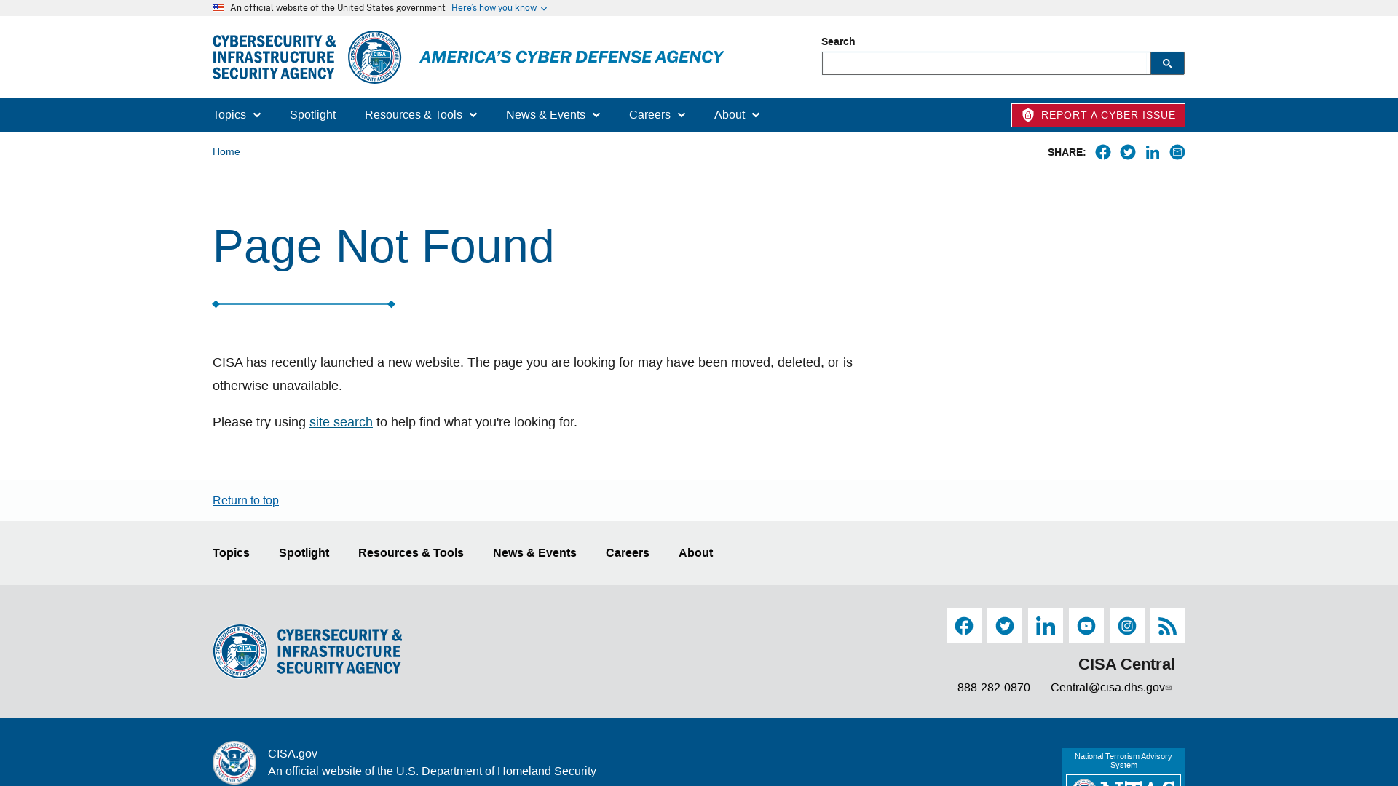The width and height of the screenshot is (1398, 786).
Task: Open CISA Twitter page in footer
Action: (x=1005, y=626)
